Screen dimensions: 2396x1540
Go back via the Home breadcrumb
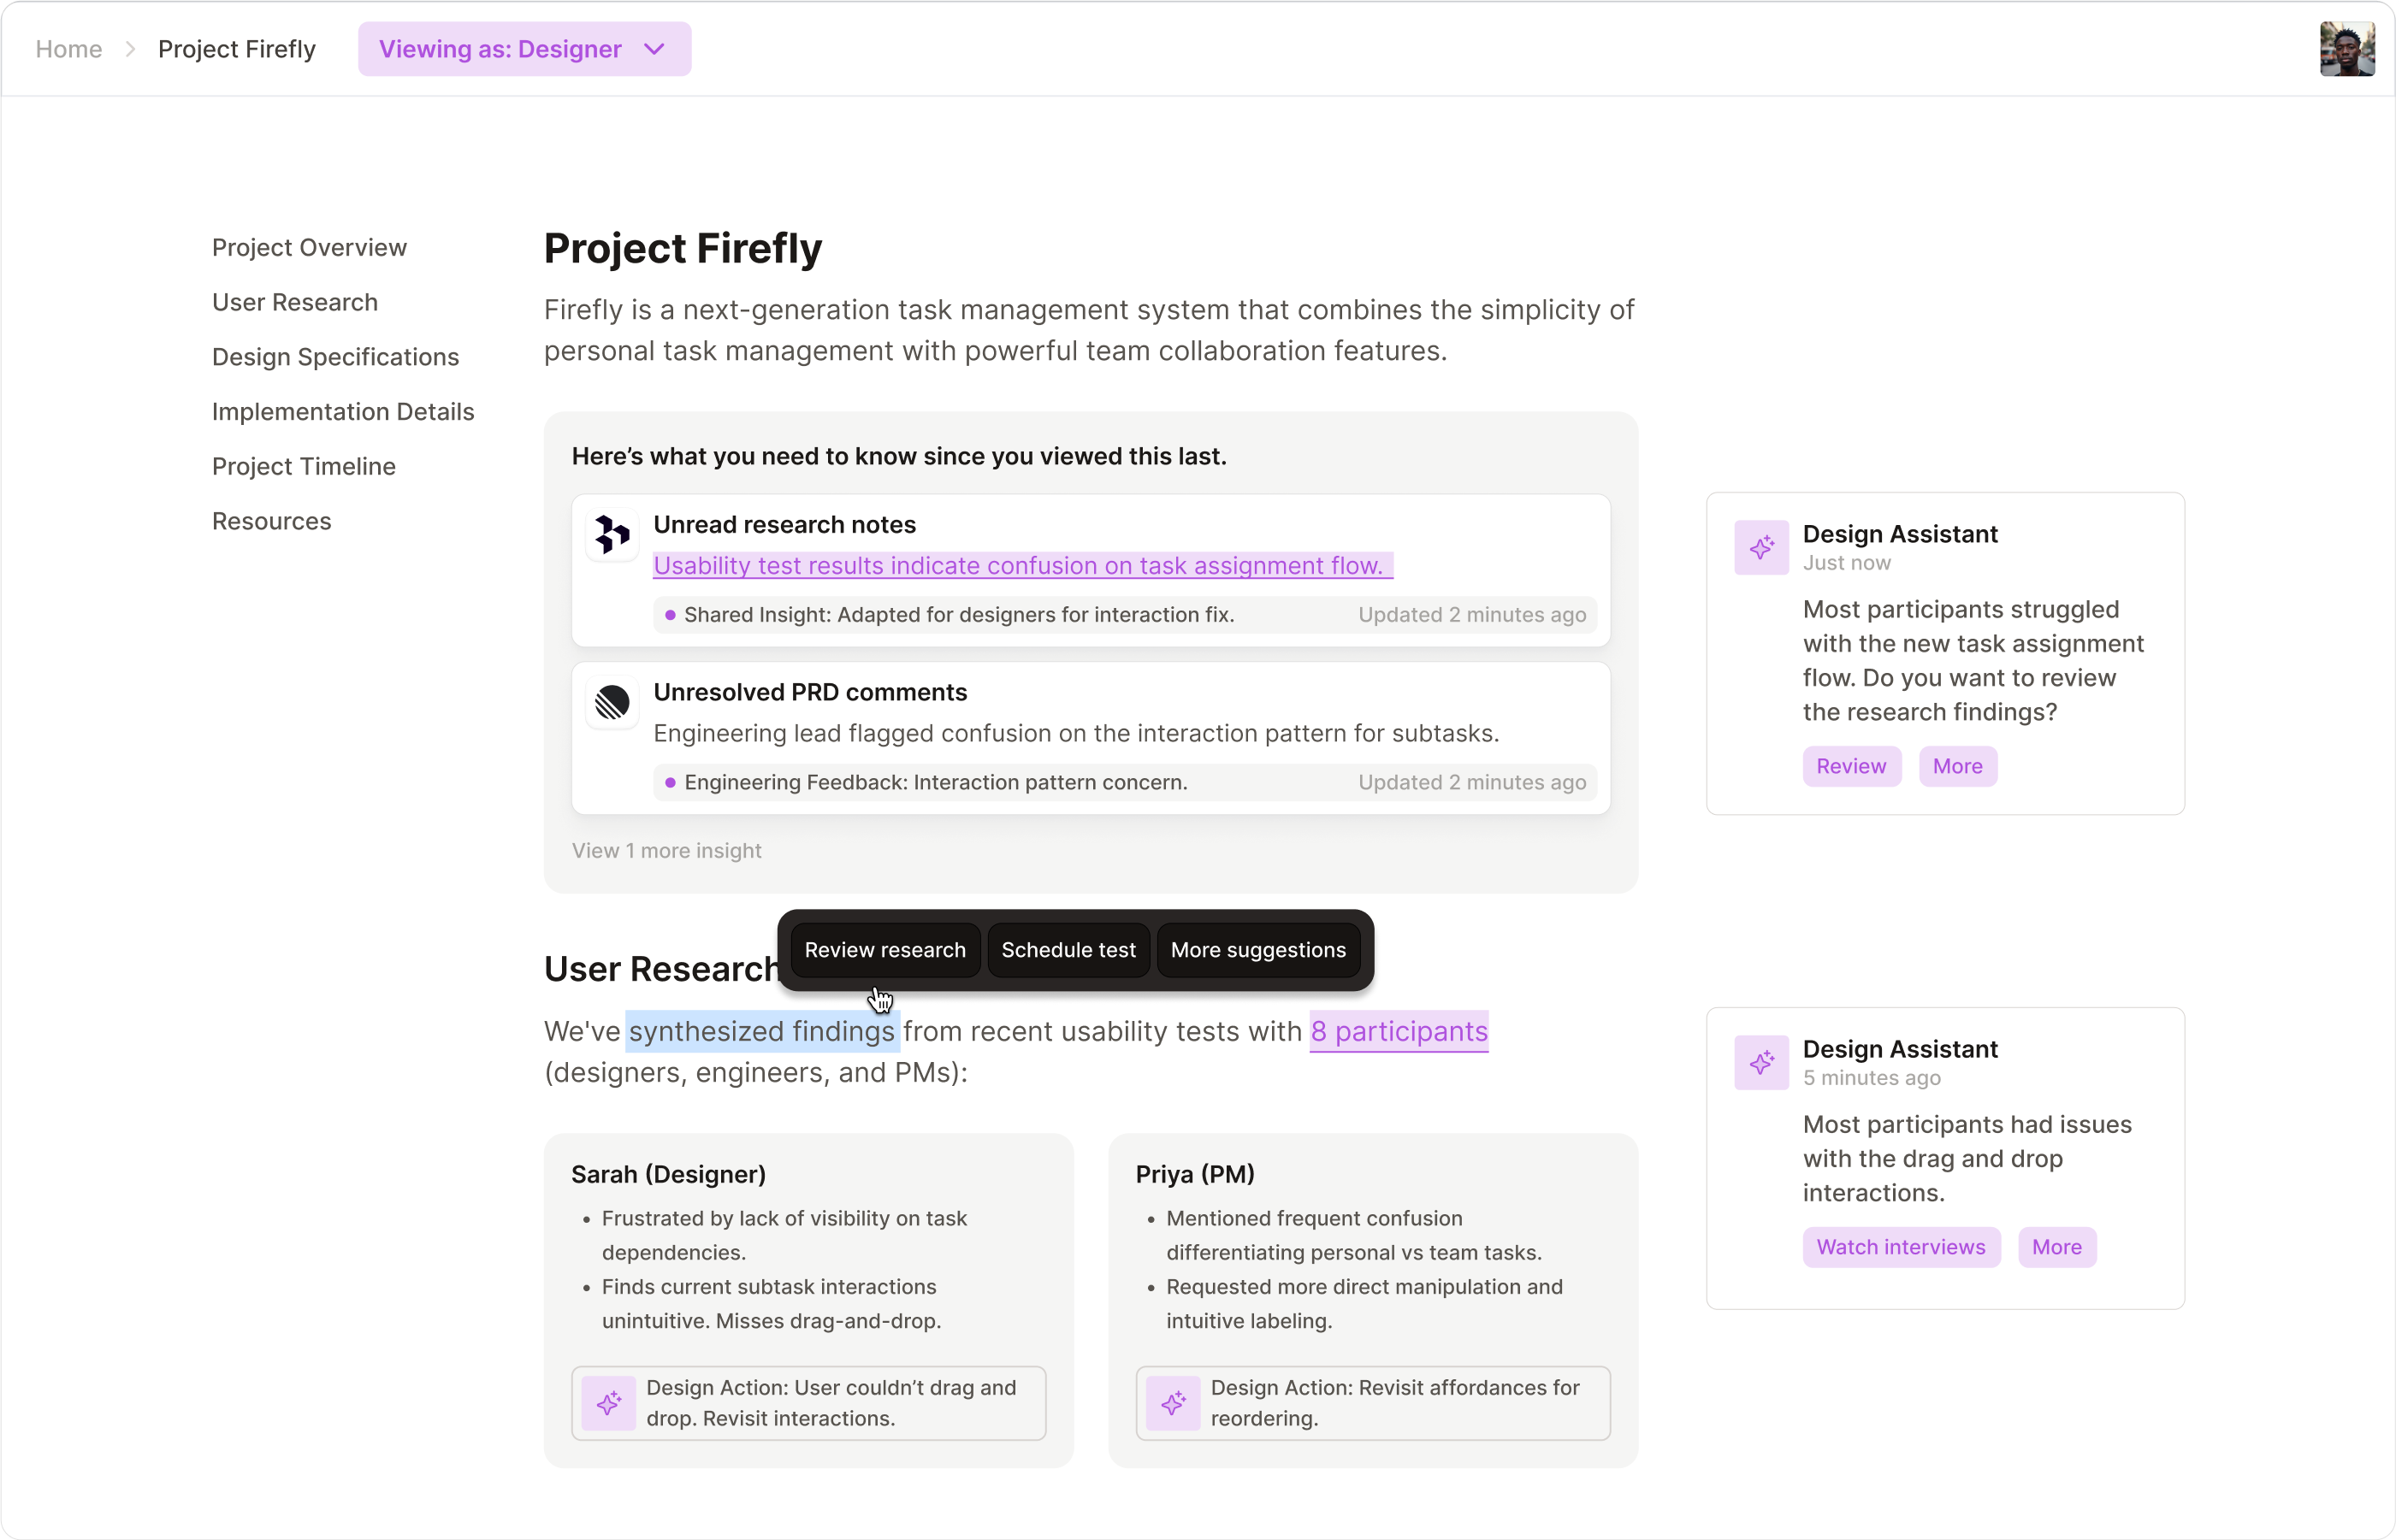coord(68,49)
